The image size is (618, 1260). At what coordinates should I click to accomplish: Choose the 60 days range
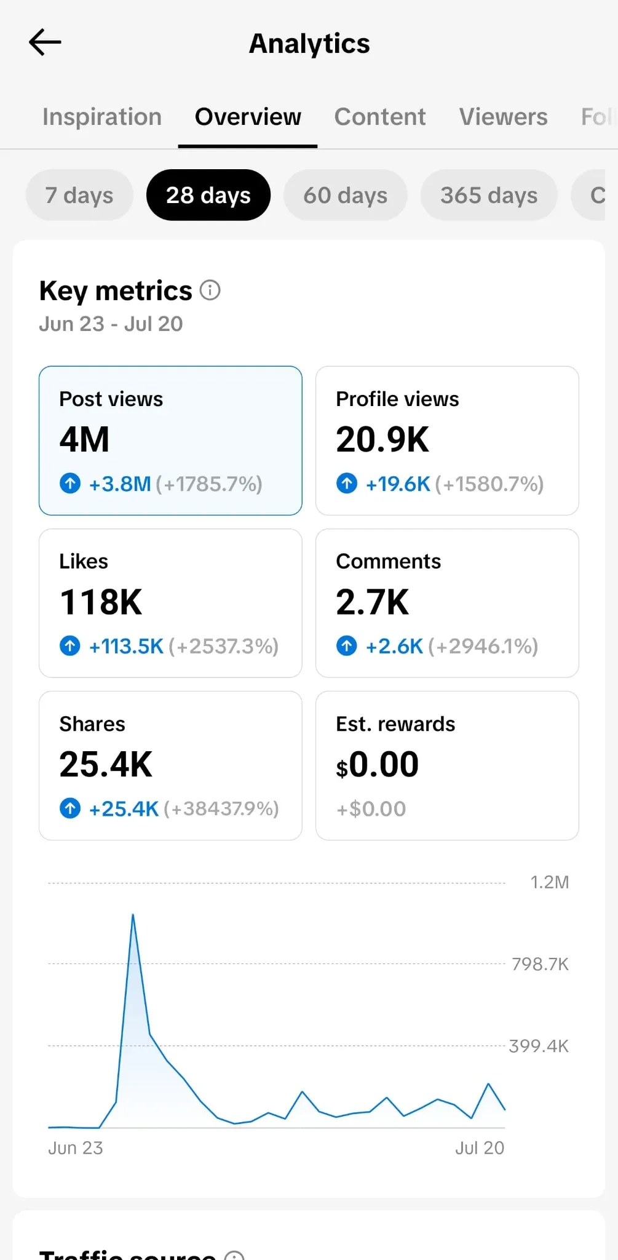[346, 195]
